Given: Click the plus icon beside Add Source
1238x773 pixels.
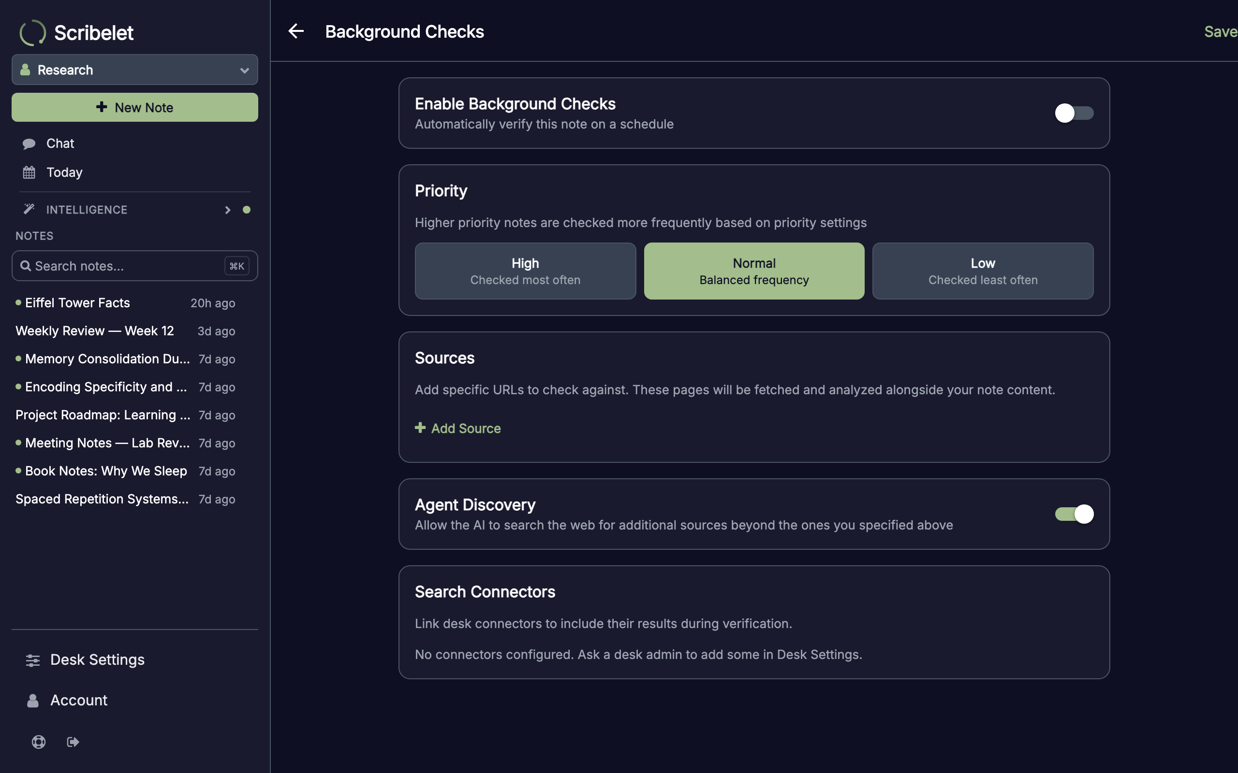Looking at the screenshot, I should pyautogui.click(x=420, y=428).
